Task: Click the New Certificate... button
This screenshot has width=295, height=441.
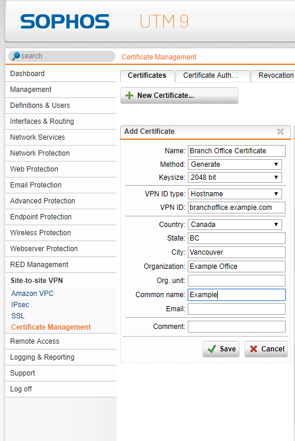Action: 179,96
